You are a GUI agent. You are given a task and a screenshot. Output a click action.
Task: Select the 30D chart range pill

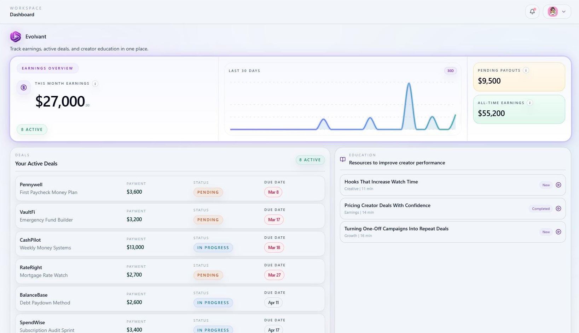pyautogui.click(x=450, y=71)
